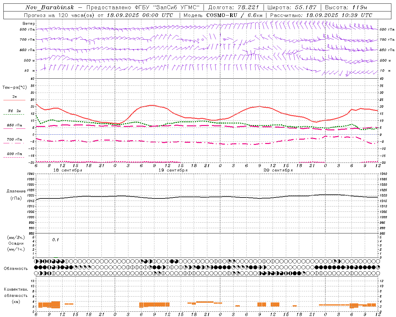This screenshot has width=396, height=317.
Task: Click the station name Nov_Barabinsk
Action: pos(49,7)
